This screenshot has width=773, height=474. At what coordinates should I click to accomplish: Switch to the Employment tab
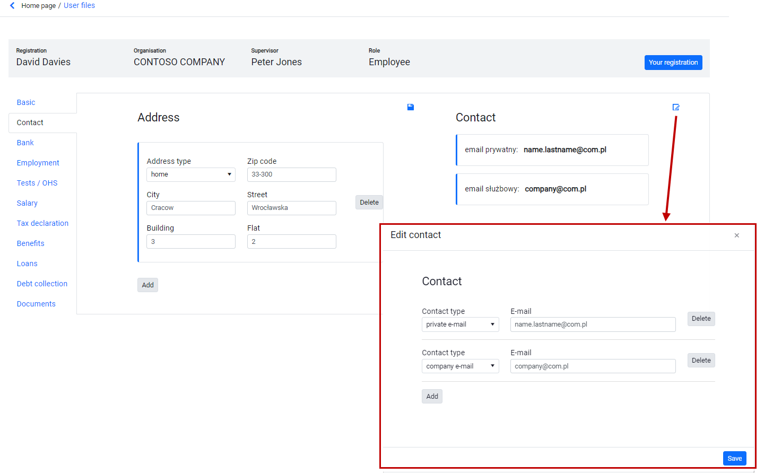click(38, 163)
